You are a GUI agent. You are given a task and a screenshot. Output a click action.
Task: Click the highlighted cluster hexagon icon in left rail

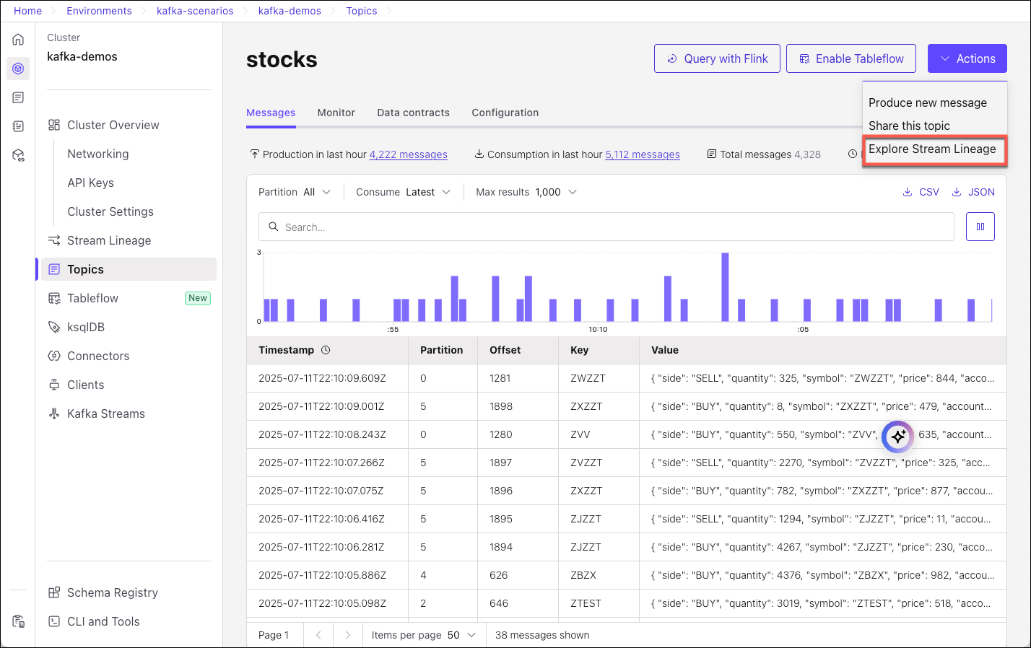click(17, 68)
